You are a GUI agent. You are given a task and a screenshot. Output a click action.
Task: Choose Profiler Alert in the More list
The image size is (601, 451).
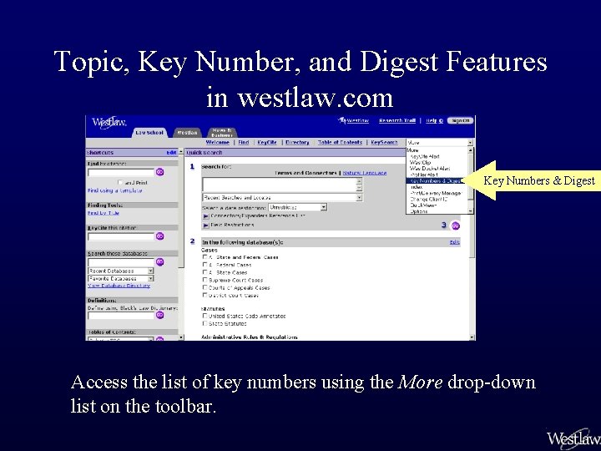point(424,175)
